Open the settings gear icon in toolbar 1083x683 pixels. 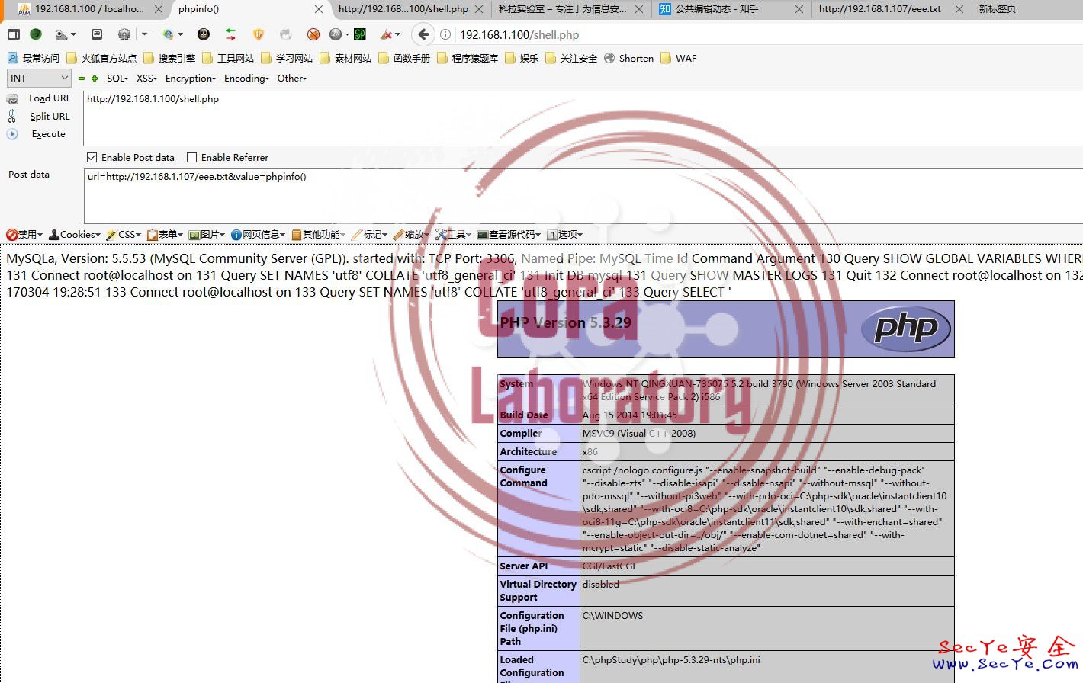(x=124, y=34)
